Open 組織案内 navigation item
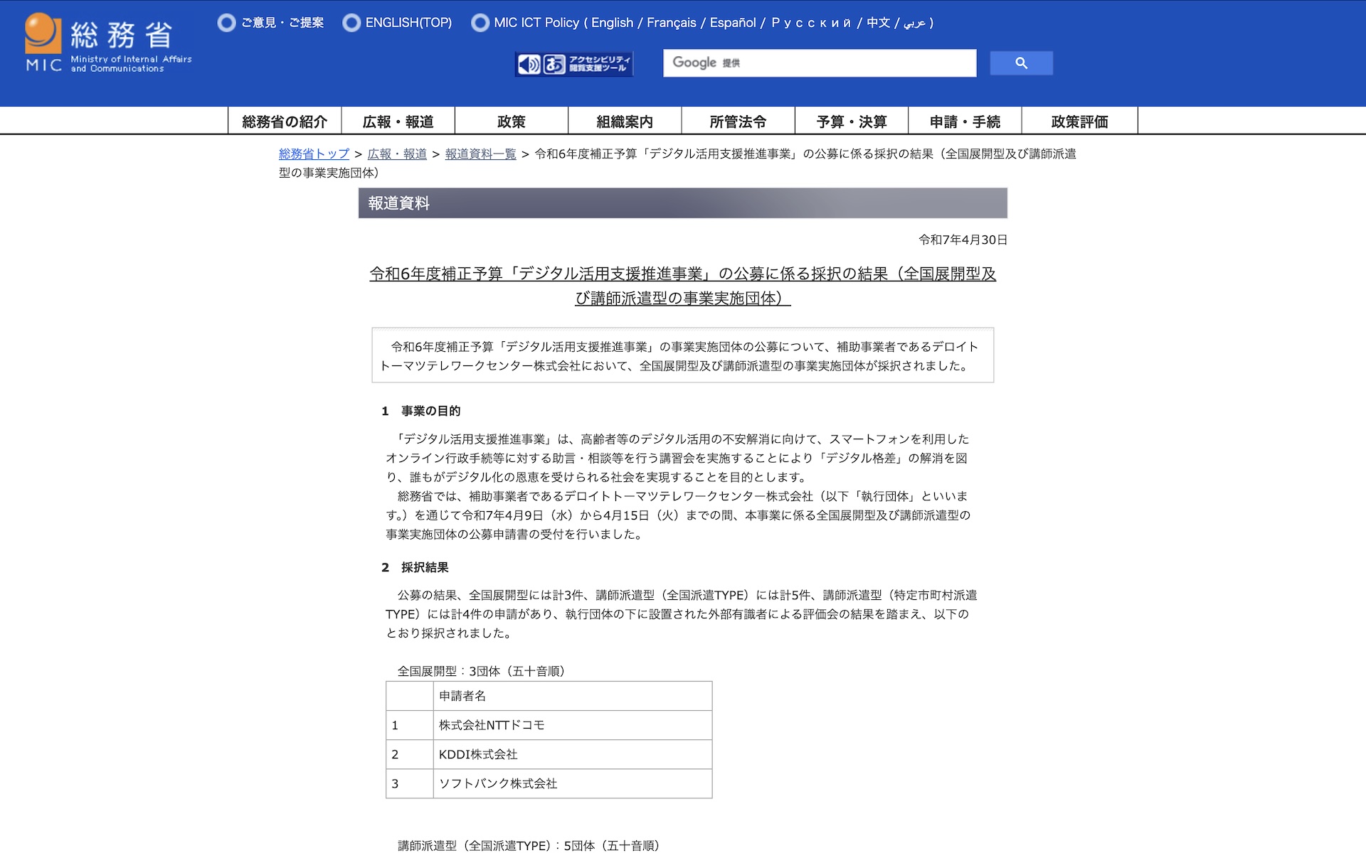 [x=624, y=122]
